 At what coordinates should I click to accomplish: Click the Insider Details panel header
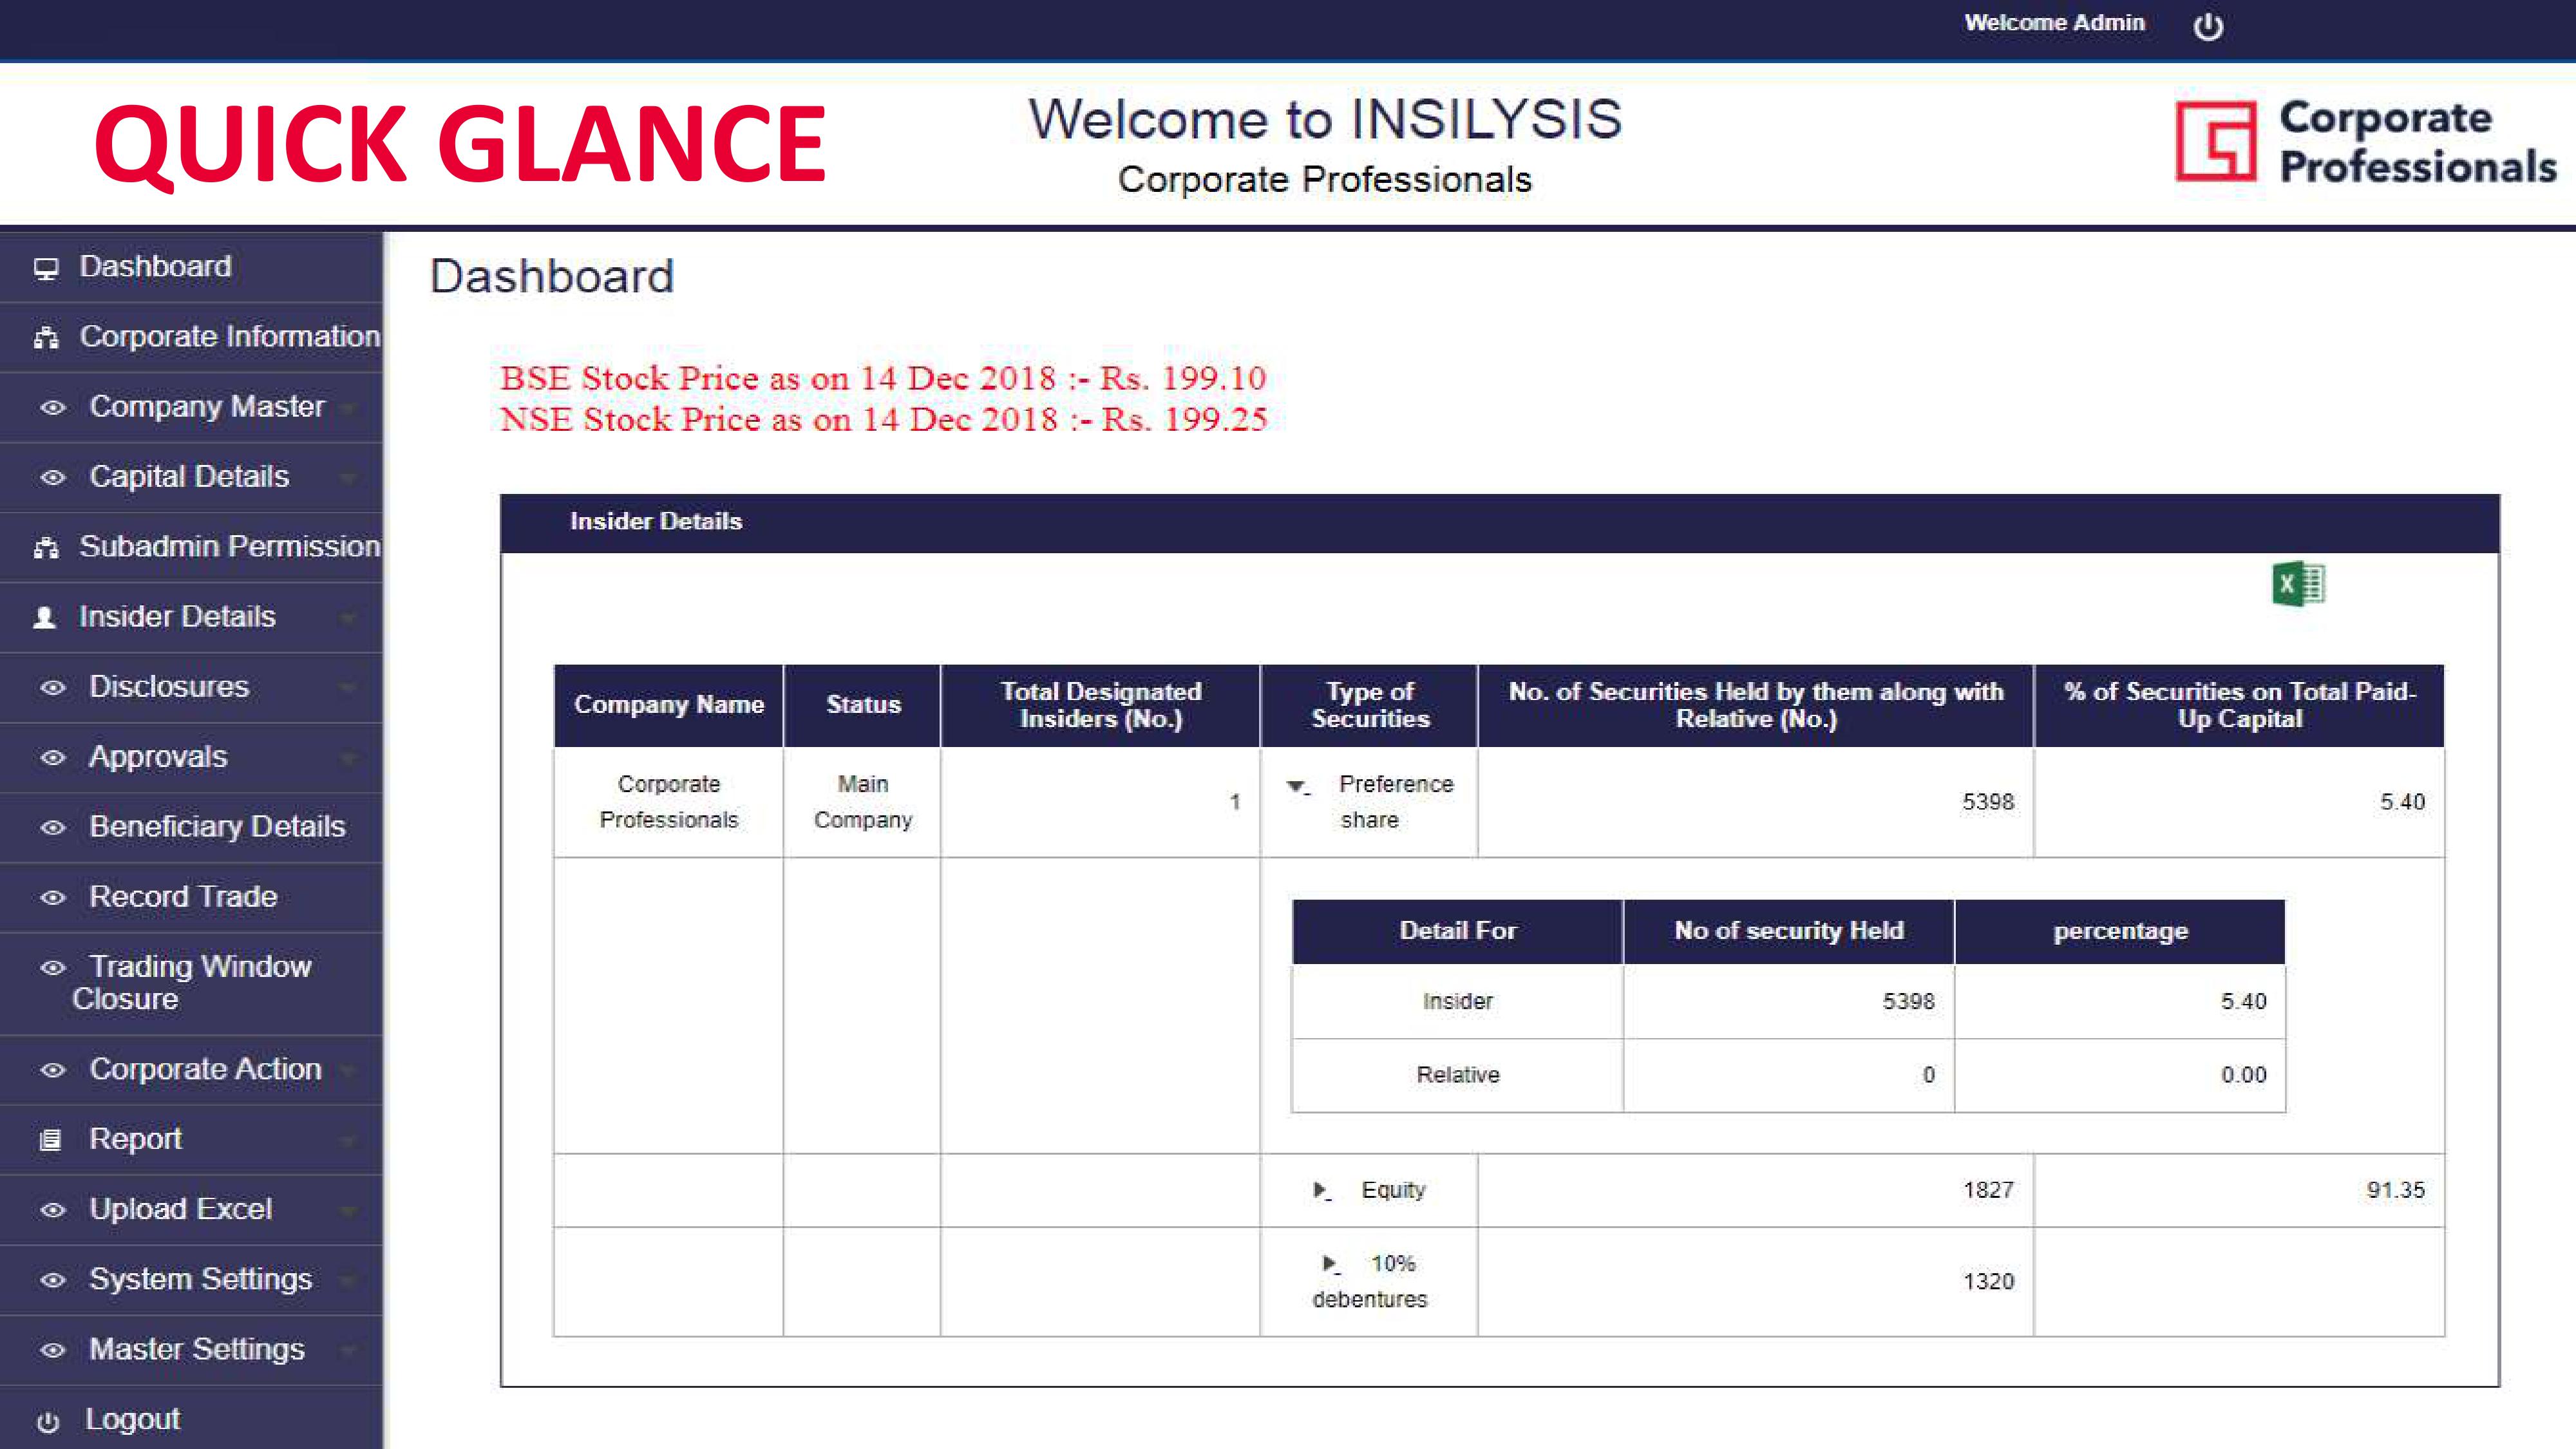656,522
